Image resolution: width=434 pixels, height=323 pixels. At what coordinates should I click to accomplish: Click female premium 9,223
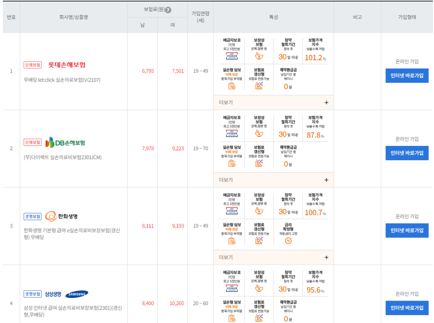coord(178,148)
